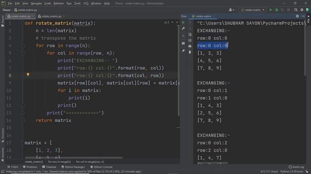
Task: Start debugging with the green bug icon
Action: [x=276, y=10]
